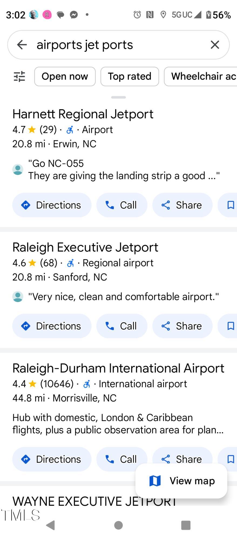This screenshot has width=237, height=540.
Task: Tap the back arrow in search bar
Action: point(22,45)
